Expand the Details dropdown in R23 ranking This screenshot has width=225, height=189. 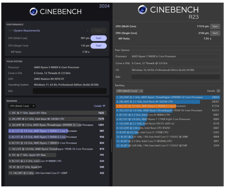[x=218, y=91]
